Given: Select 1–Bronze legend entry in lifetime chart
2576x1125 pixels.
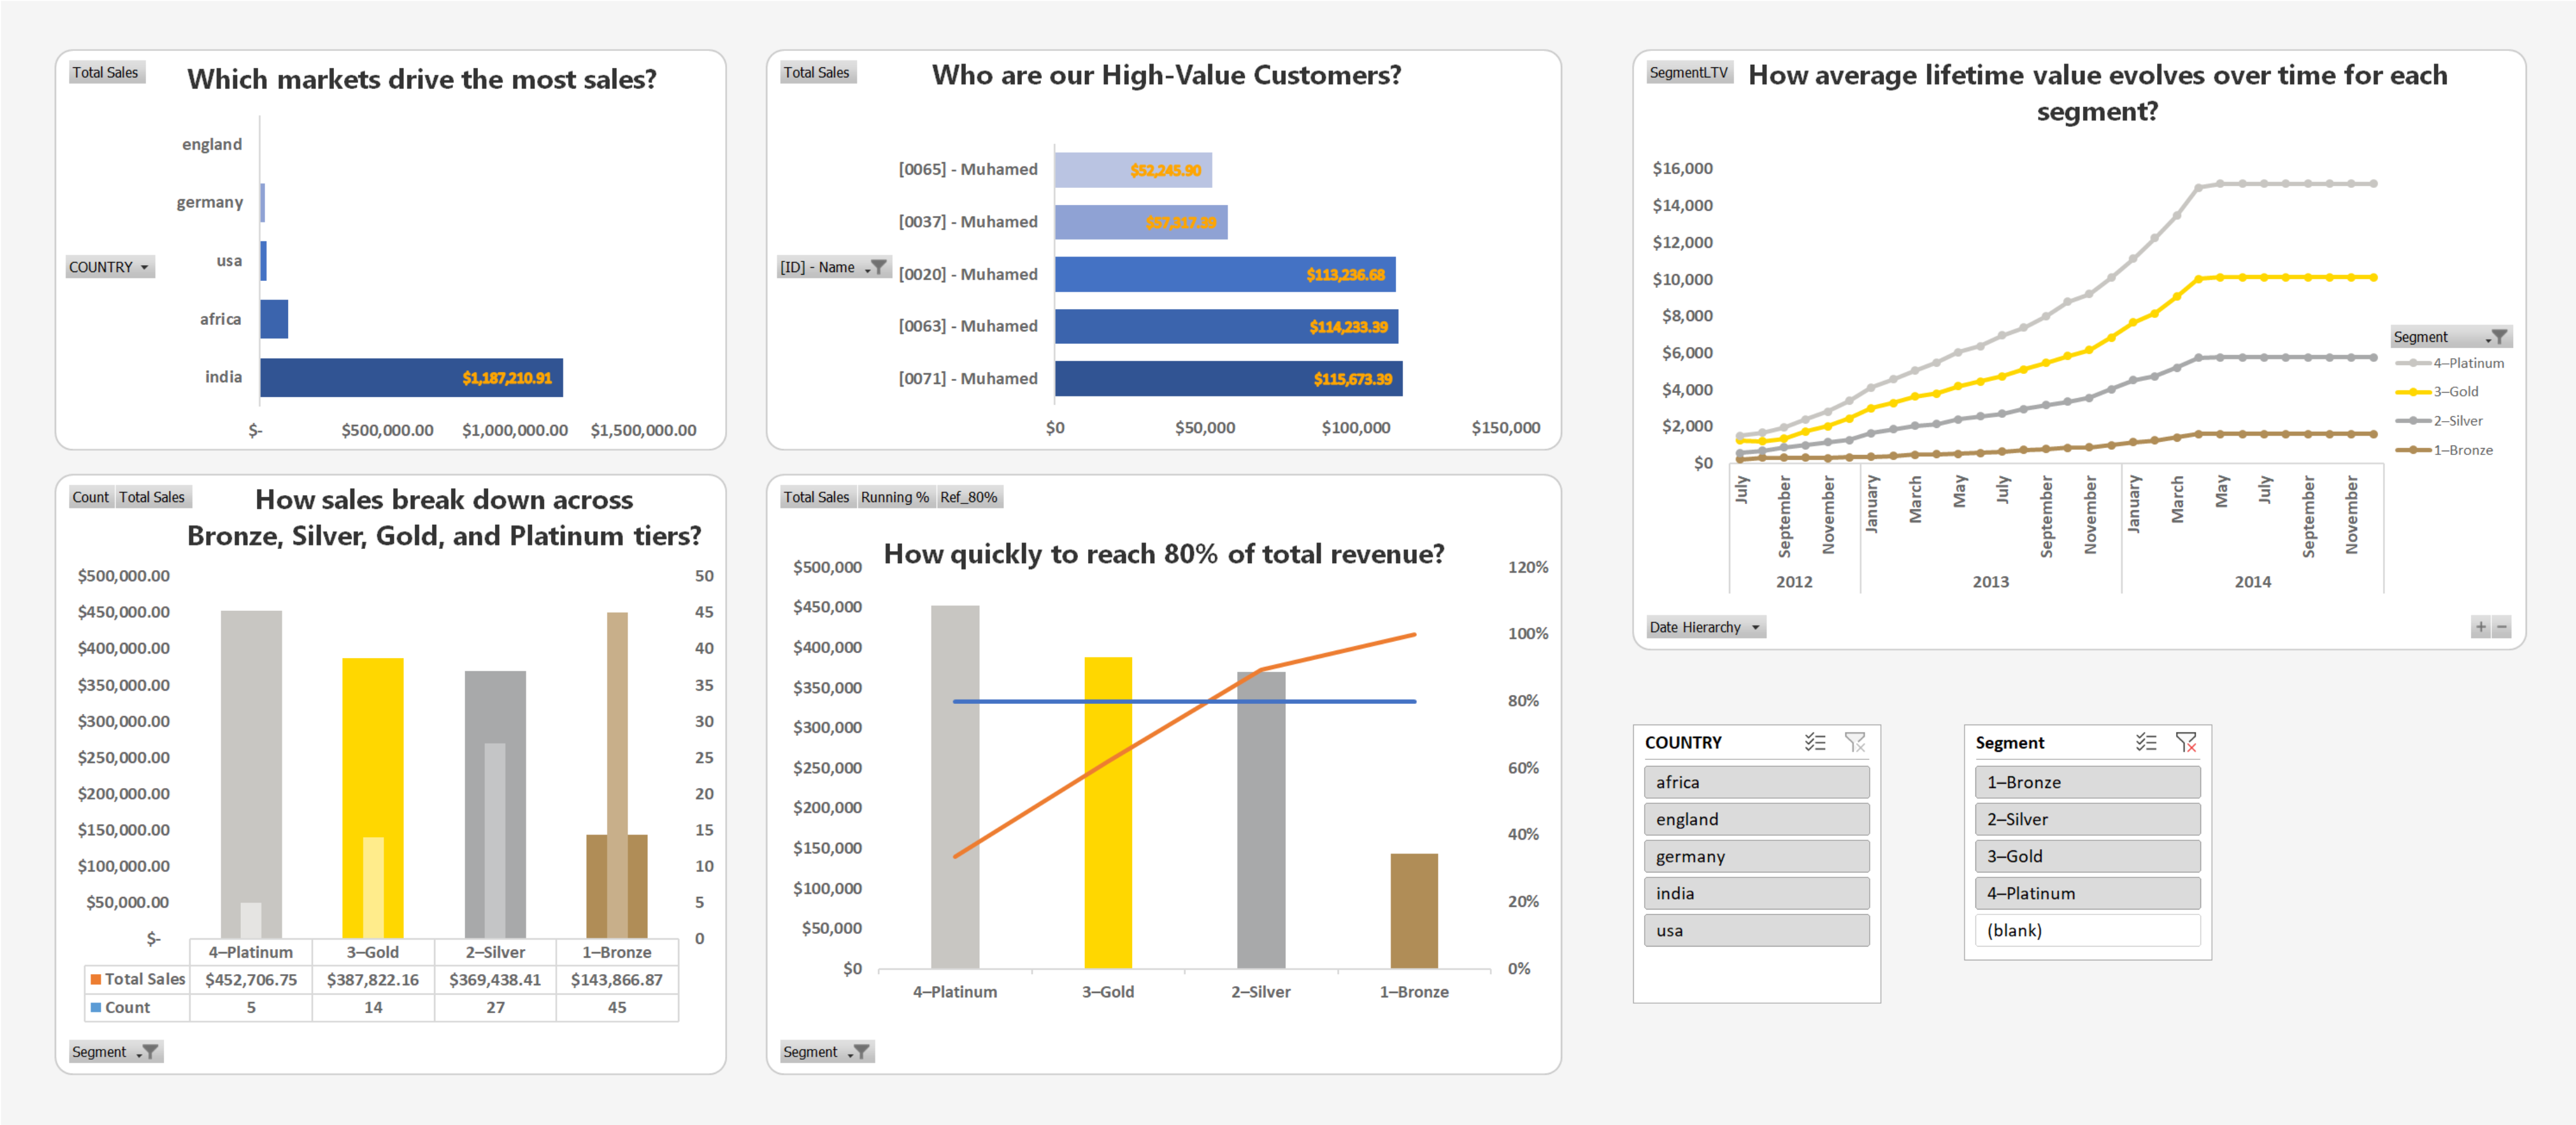Looking at the screenshot, I should [x=2445, y=449].
